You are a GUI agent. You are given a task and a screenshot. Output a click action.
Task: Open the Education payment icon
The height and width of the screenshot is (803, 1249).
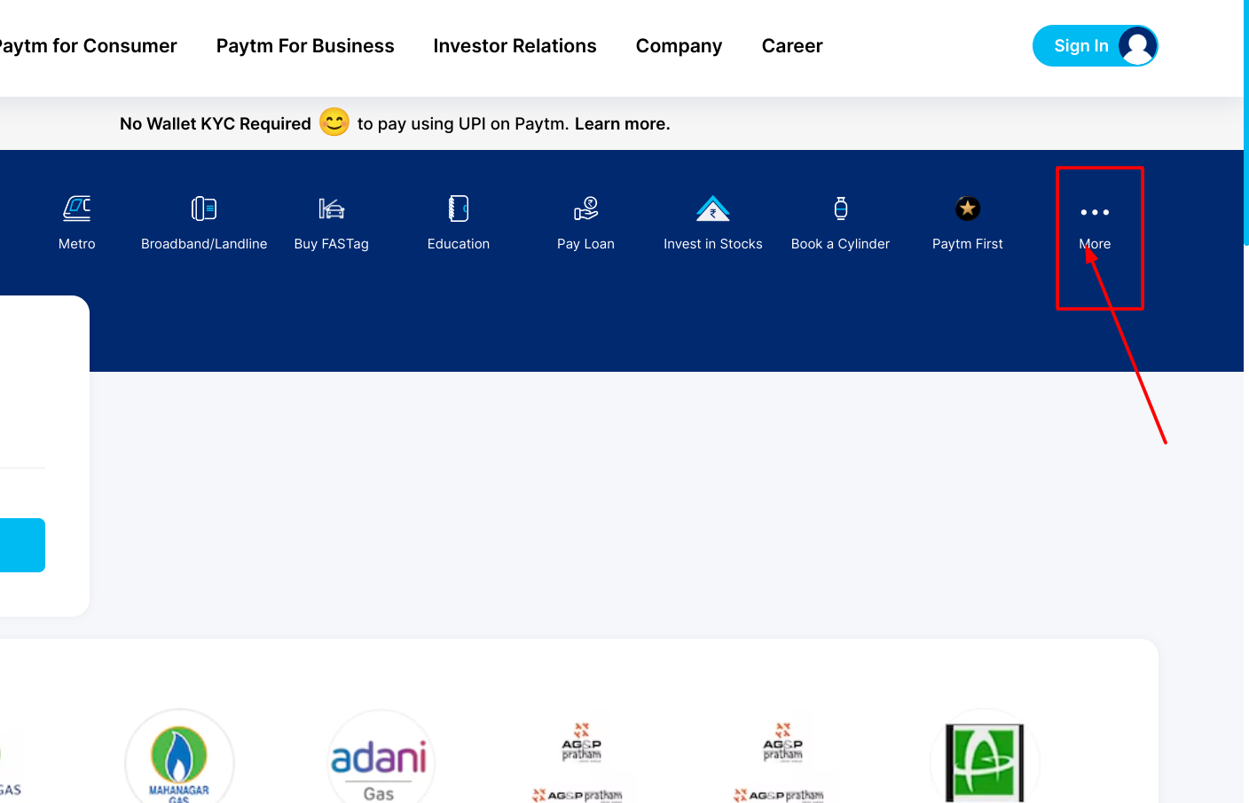tap(458, 209)
